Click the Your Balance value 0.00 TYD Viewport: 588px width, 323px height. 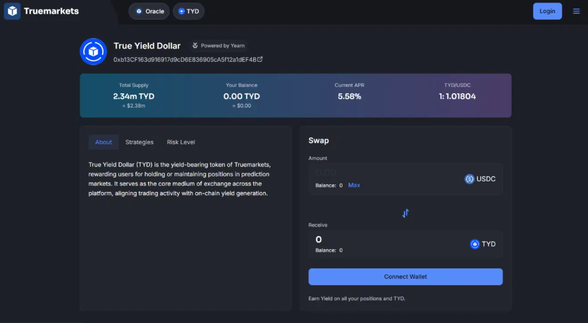(242, 96)
